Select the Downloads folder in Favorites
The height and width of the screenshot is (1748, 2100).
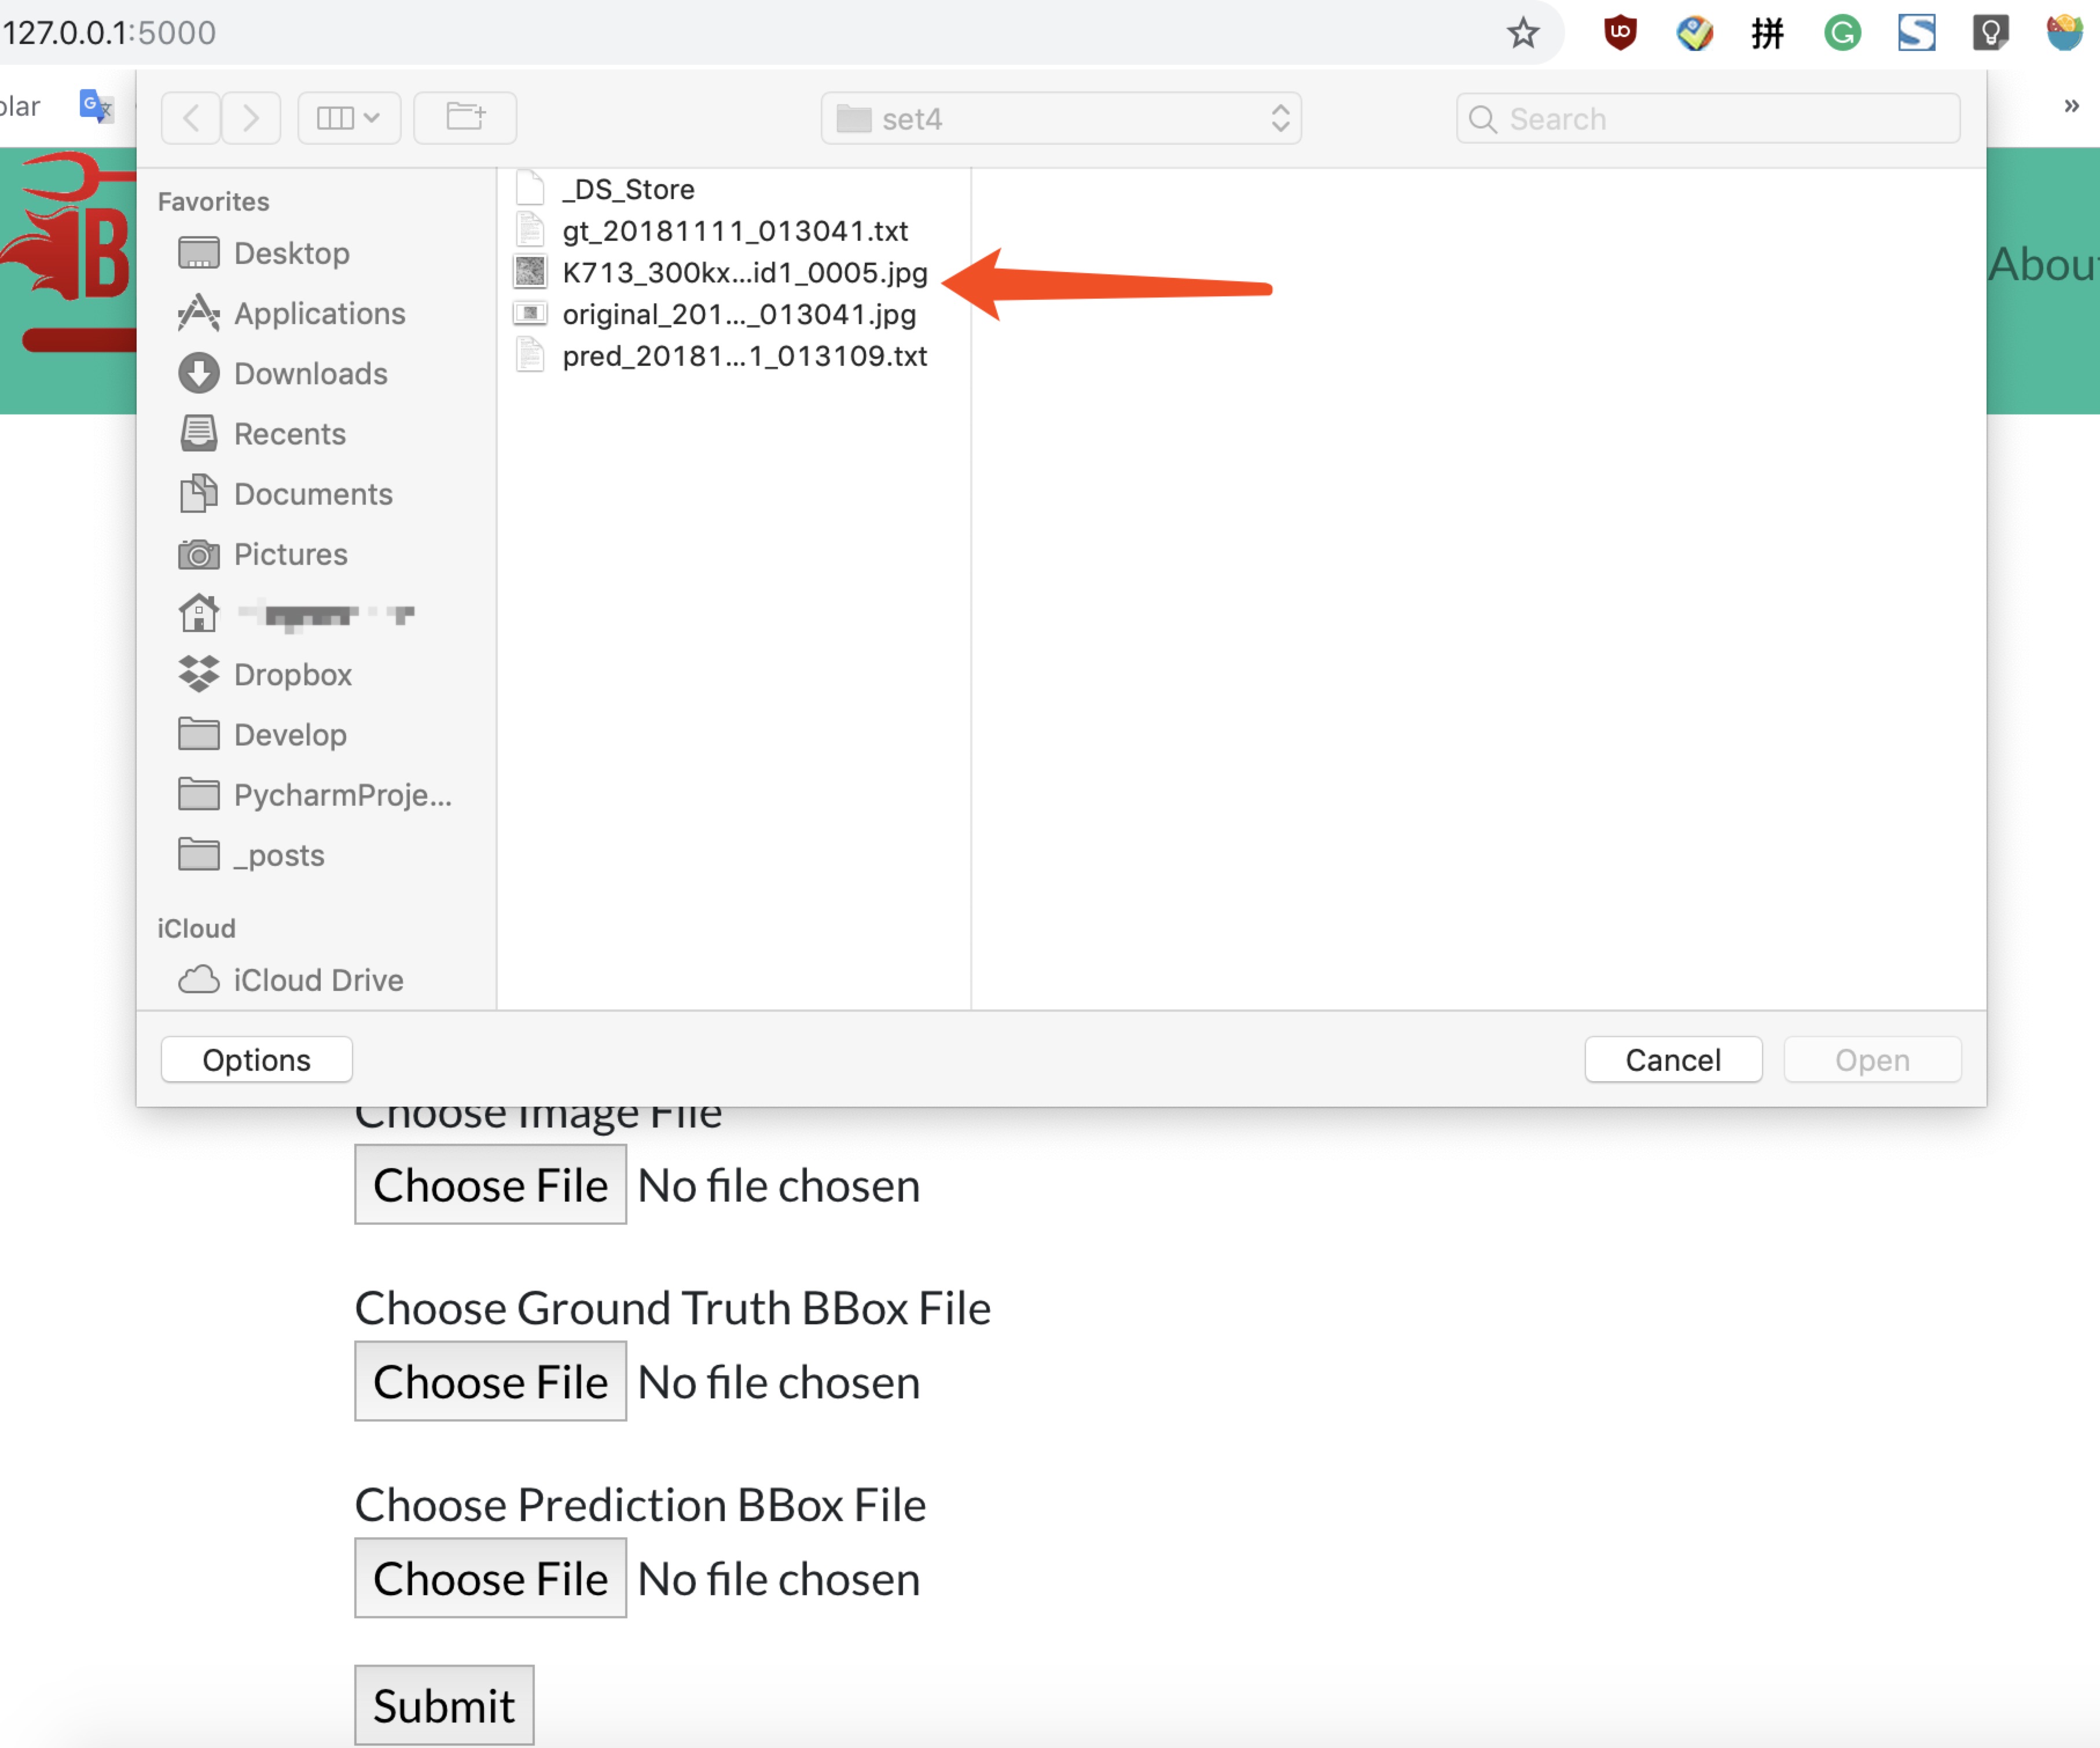tap(310, 374)
